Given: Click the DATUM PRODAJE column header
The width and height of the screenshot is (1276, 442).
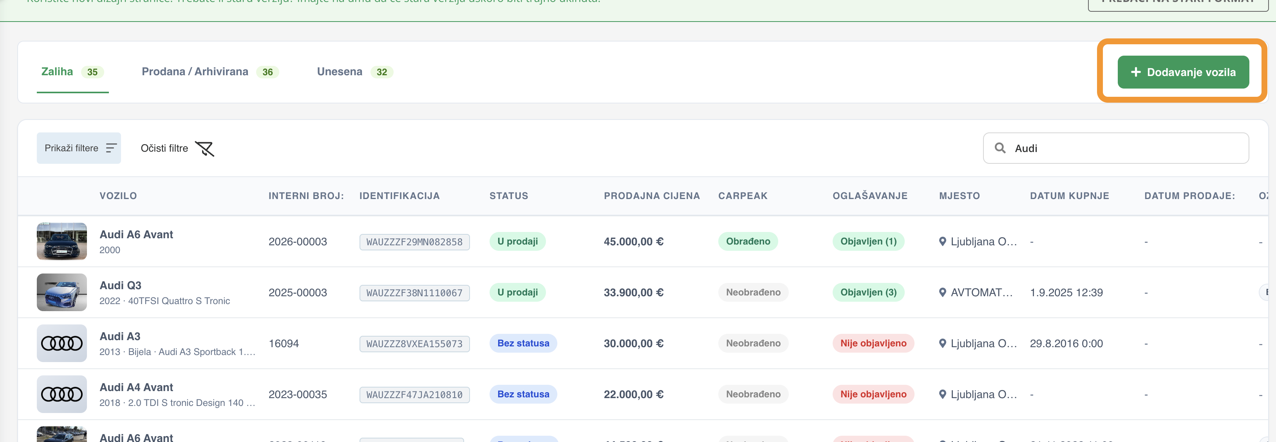Looking at the screenshot, I should [1189, 196].
